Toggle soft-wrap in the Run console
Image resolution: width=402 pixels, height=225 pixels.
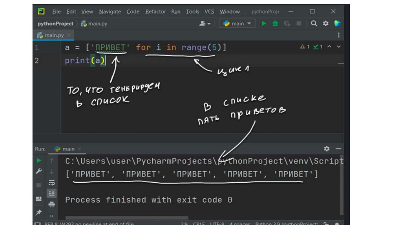(51, 182)
